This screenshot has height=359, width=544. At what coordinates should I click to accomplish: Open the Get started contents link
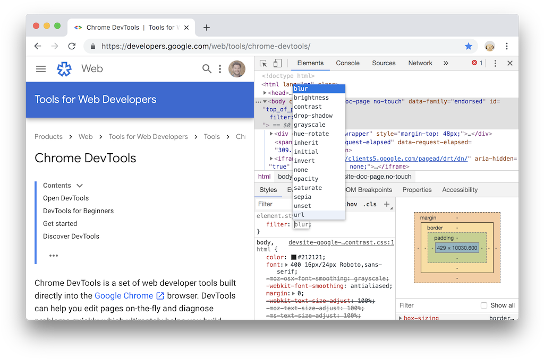point(60,224)
